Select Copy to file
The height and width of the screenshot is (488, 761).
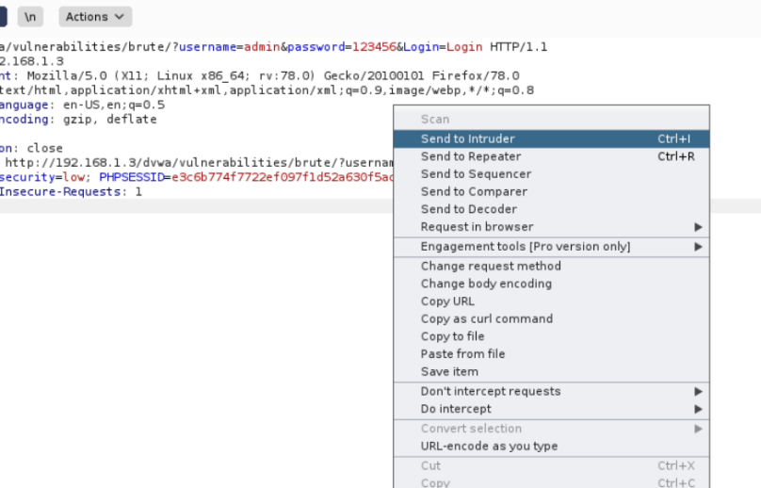tap(452, 336)
